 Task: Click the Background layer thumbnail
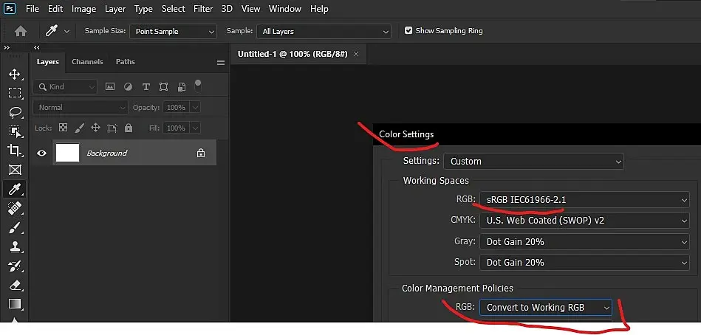67,153
